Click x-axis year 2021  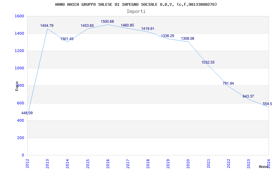point(208,164)
